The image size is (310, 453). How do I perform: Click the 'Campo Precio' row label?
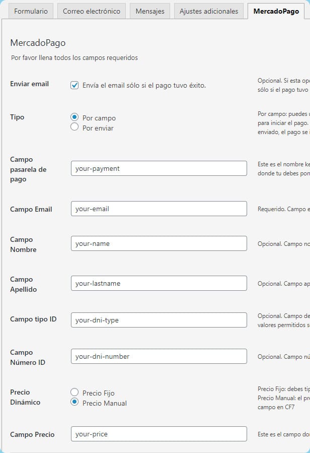(32, 434)
